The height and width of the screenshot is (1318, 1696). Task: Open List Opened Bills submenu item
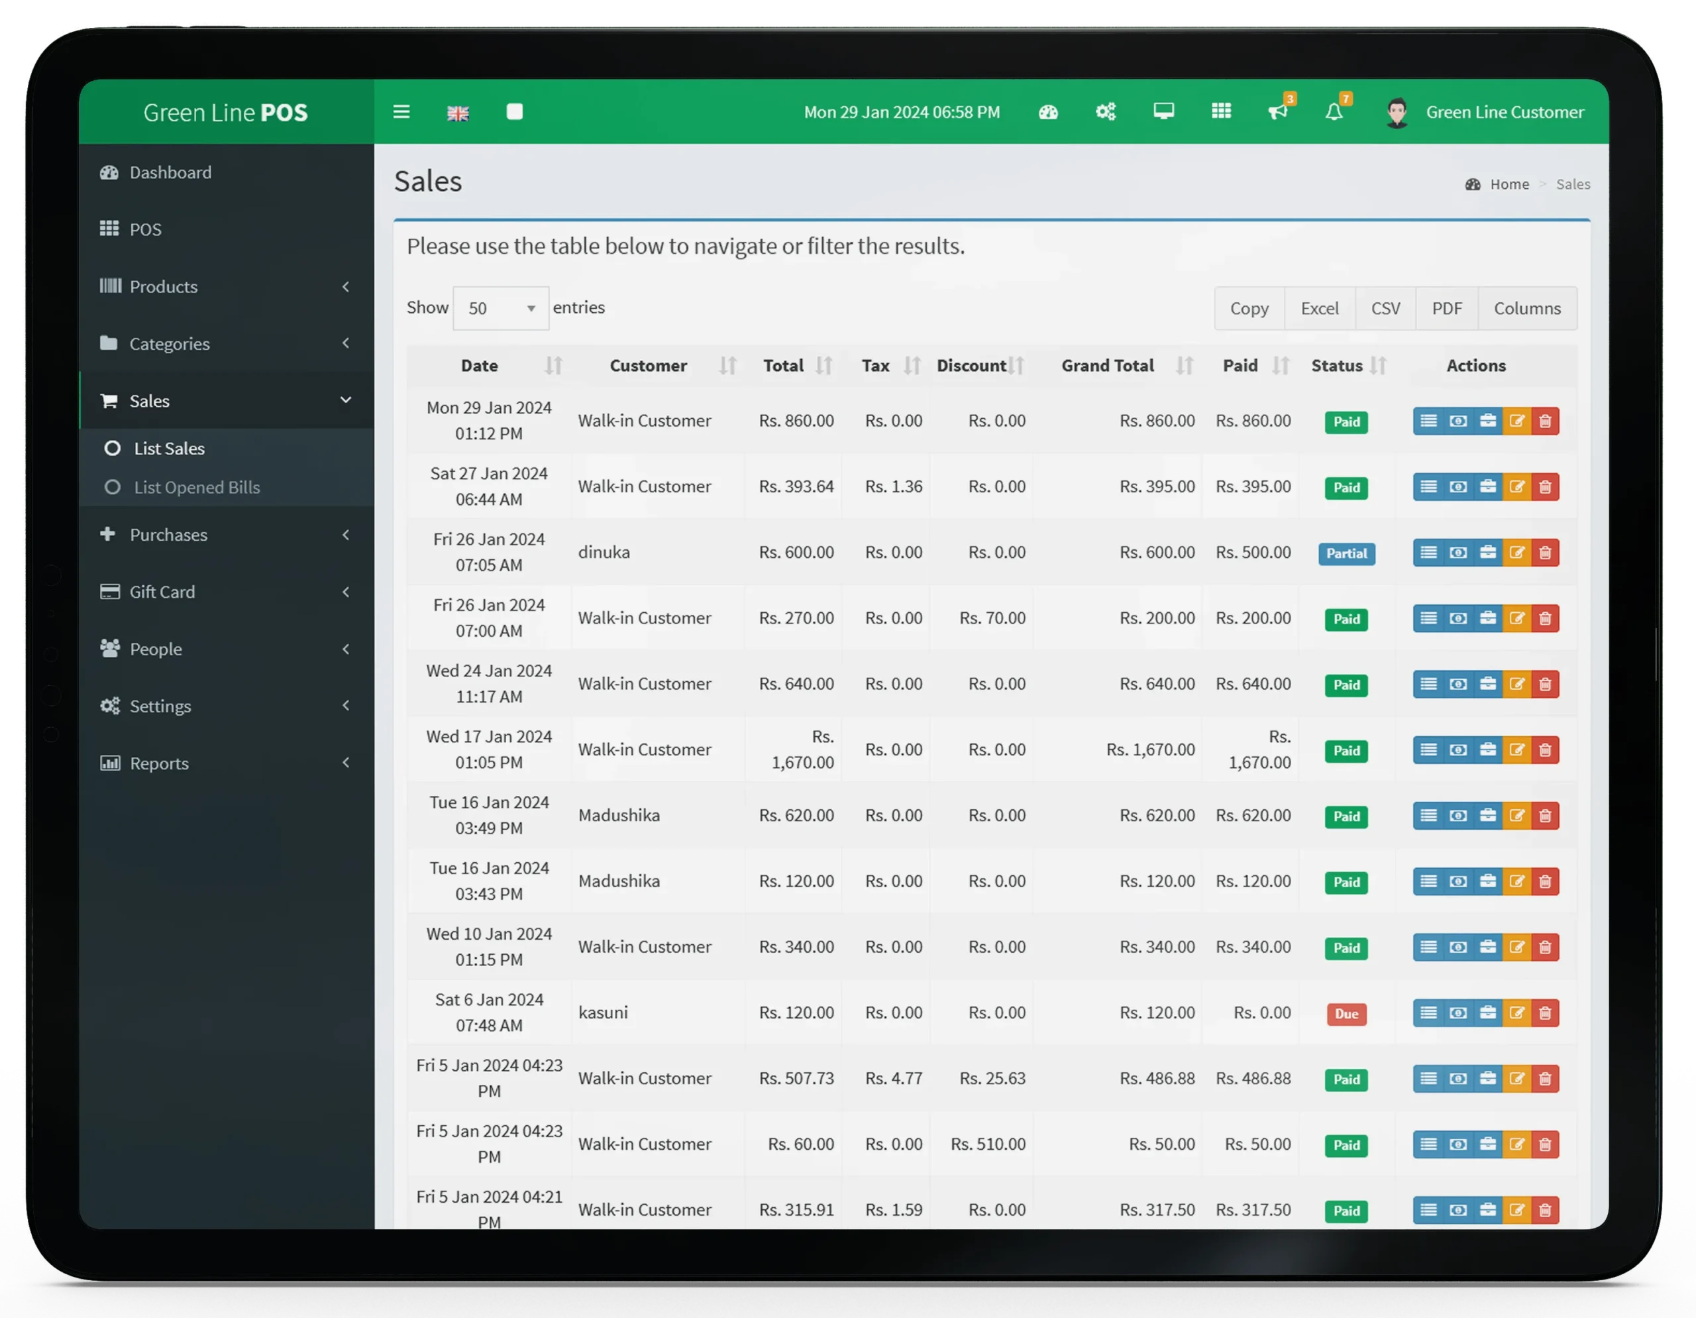[x=197, y=488]
